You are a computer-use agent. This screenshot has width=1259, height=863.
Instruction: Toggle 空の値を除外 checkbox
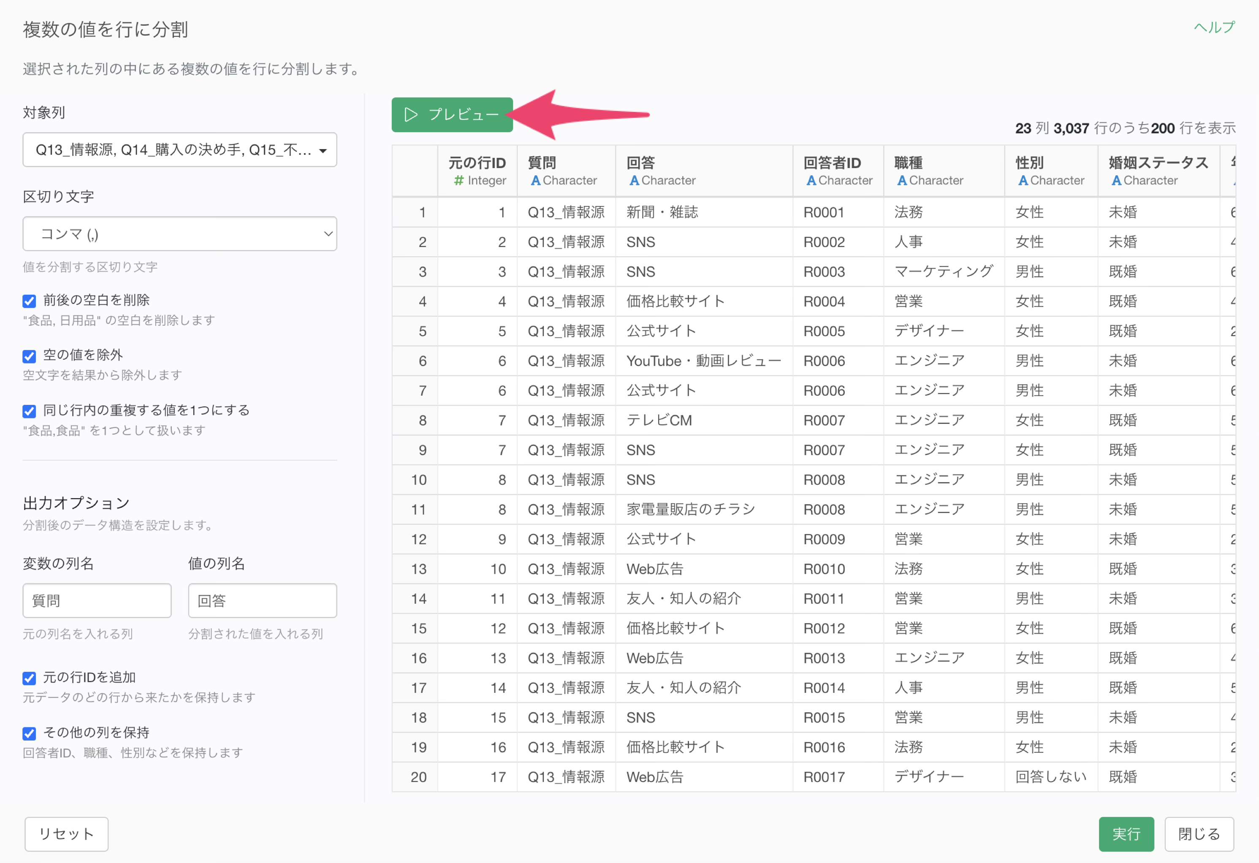[29, 356]
